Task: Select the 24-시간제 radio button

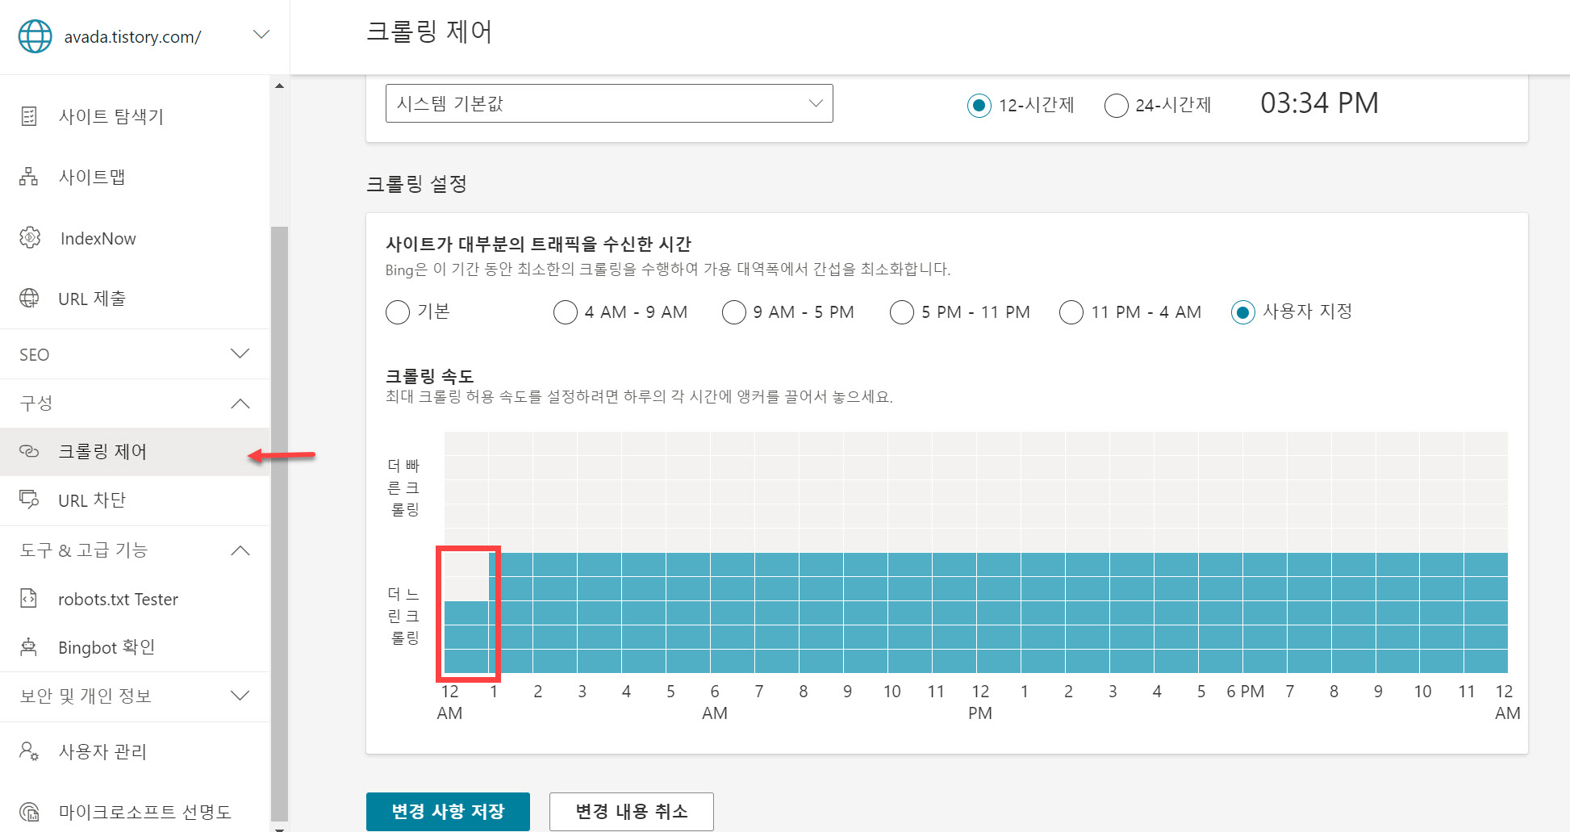Action: tap(1116, 105)
